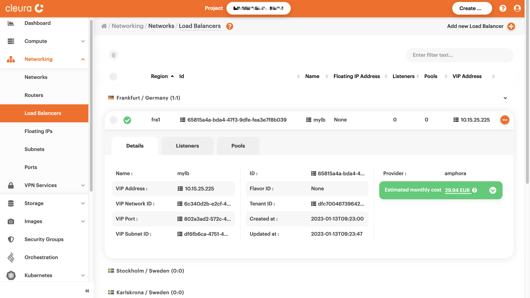Click the Orchestration stack icon
530x298 pixels.
tap(11, 257)
